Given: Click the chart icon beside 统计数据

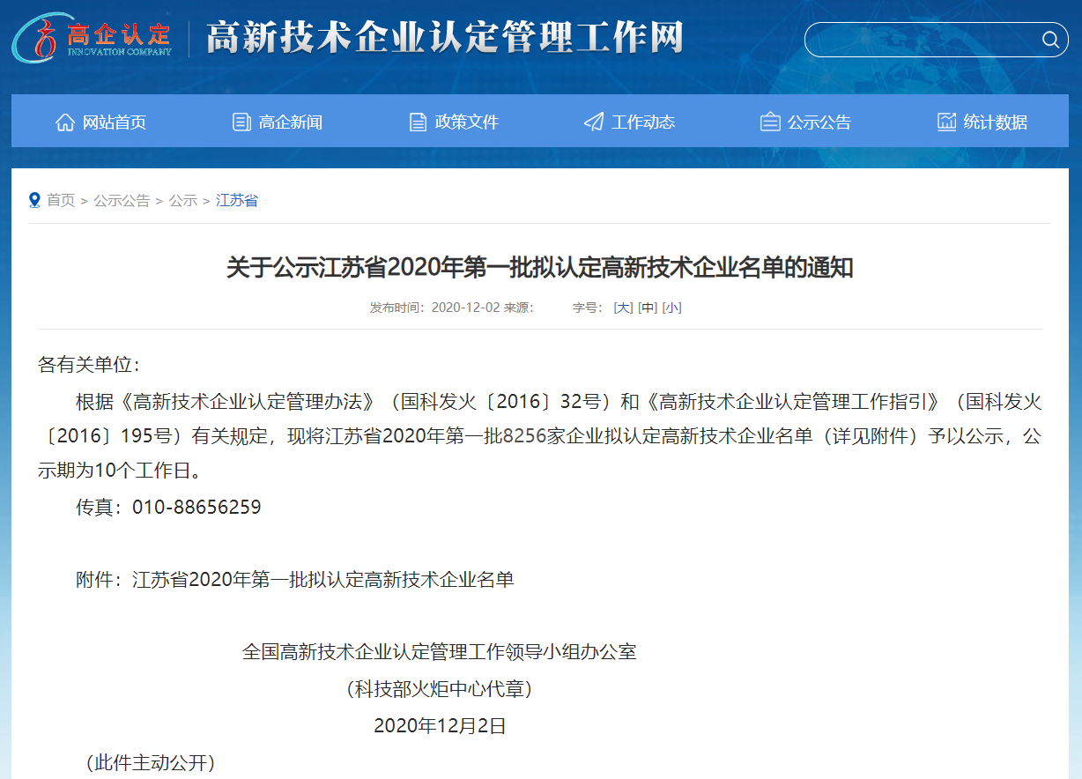Looking at the screenshot, I should (x=946, y=122).
